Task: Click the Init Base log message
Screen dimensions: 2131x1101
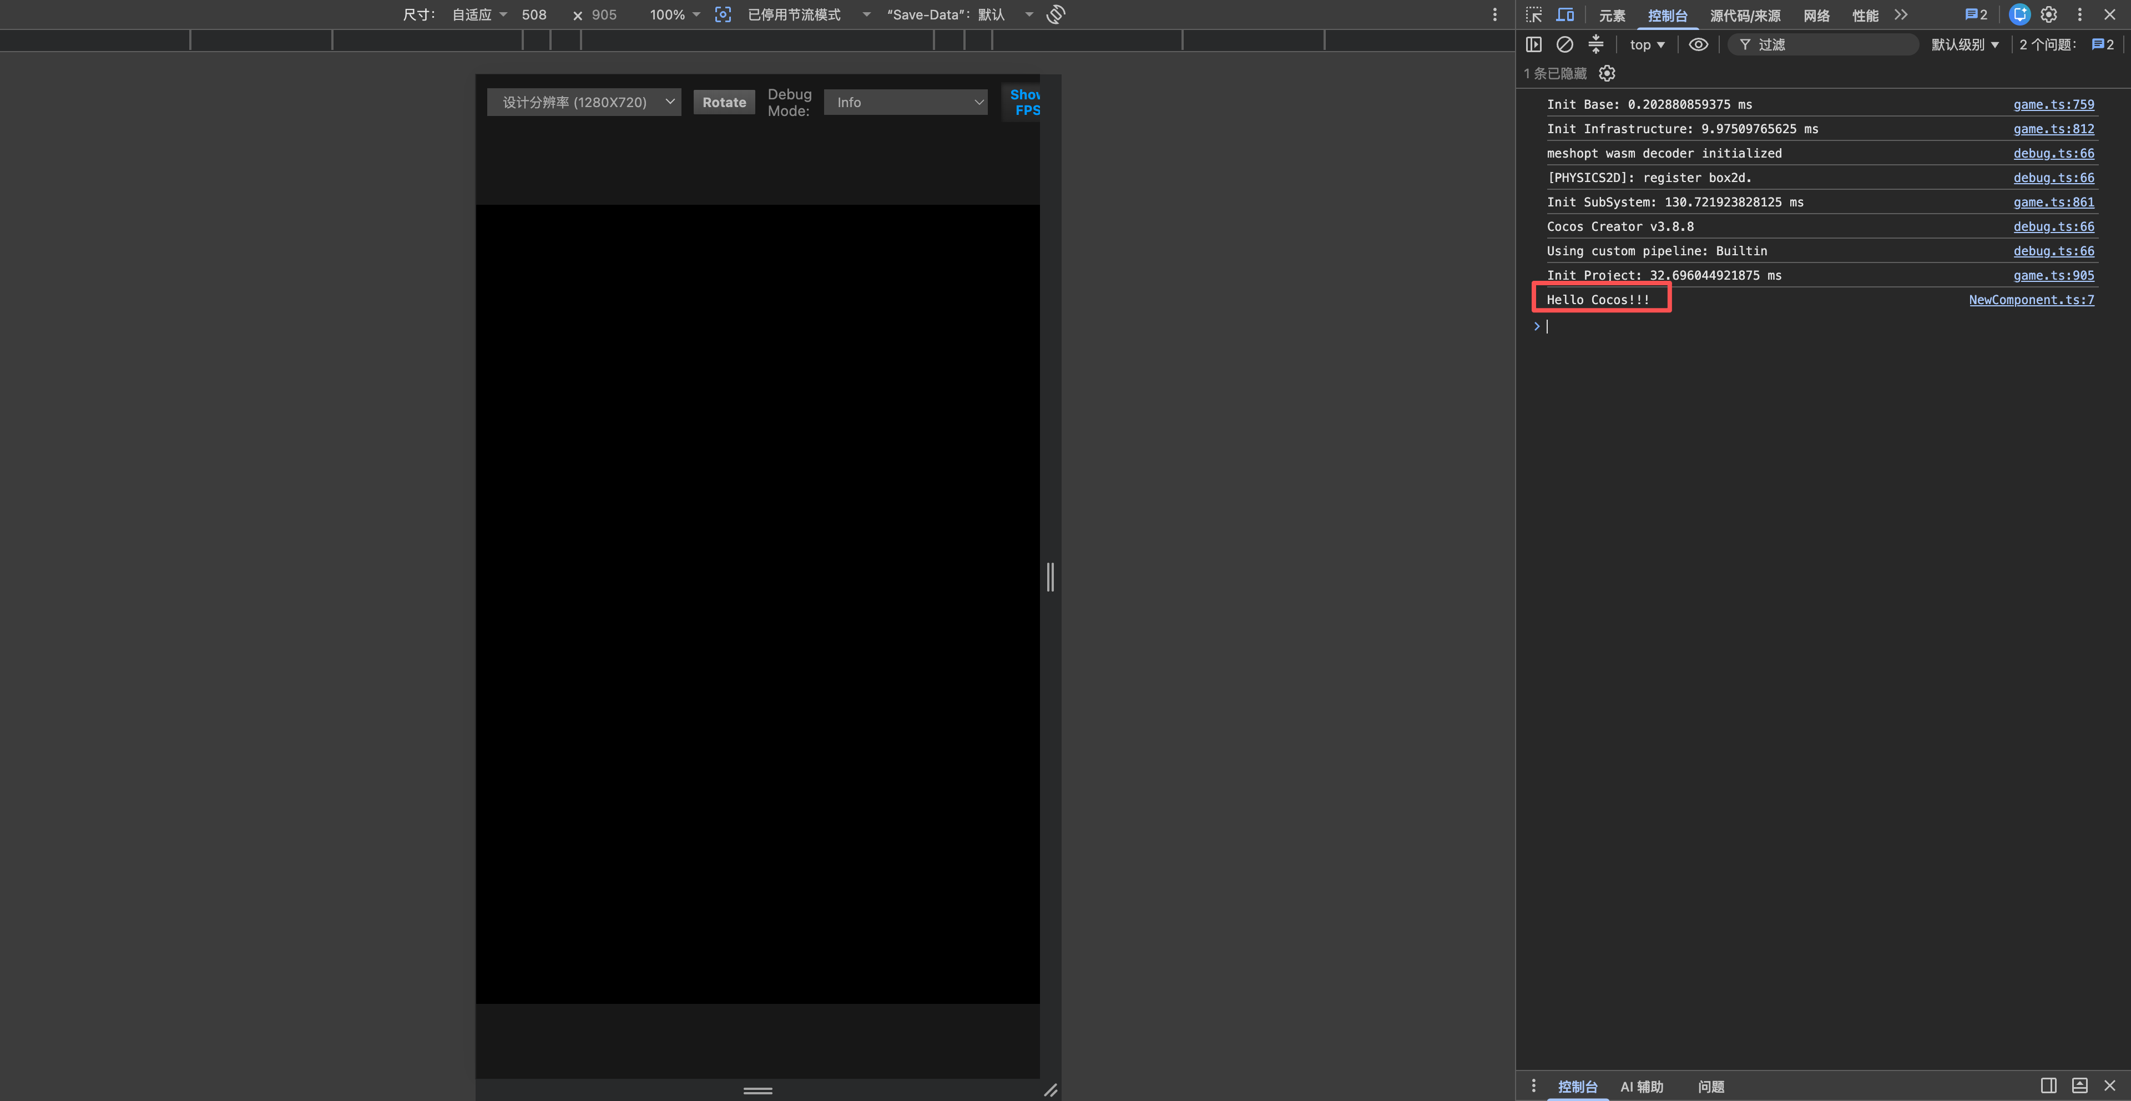Action: (x=1649, y=104)
